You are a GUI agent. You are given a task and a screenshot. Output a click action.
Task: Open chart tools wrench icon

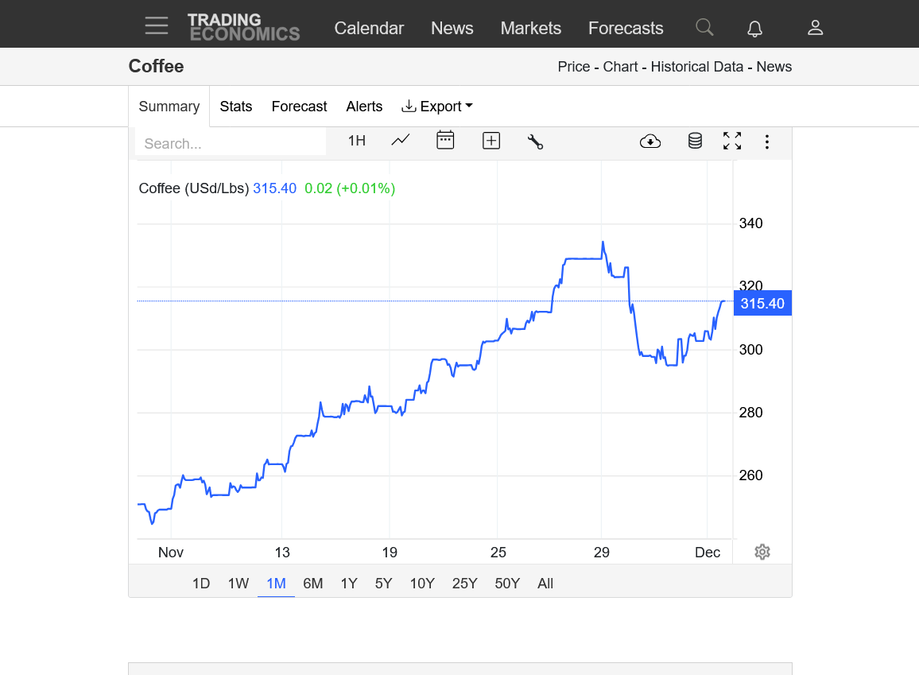pos(535,142)
